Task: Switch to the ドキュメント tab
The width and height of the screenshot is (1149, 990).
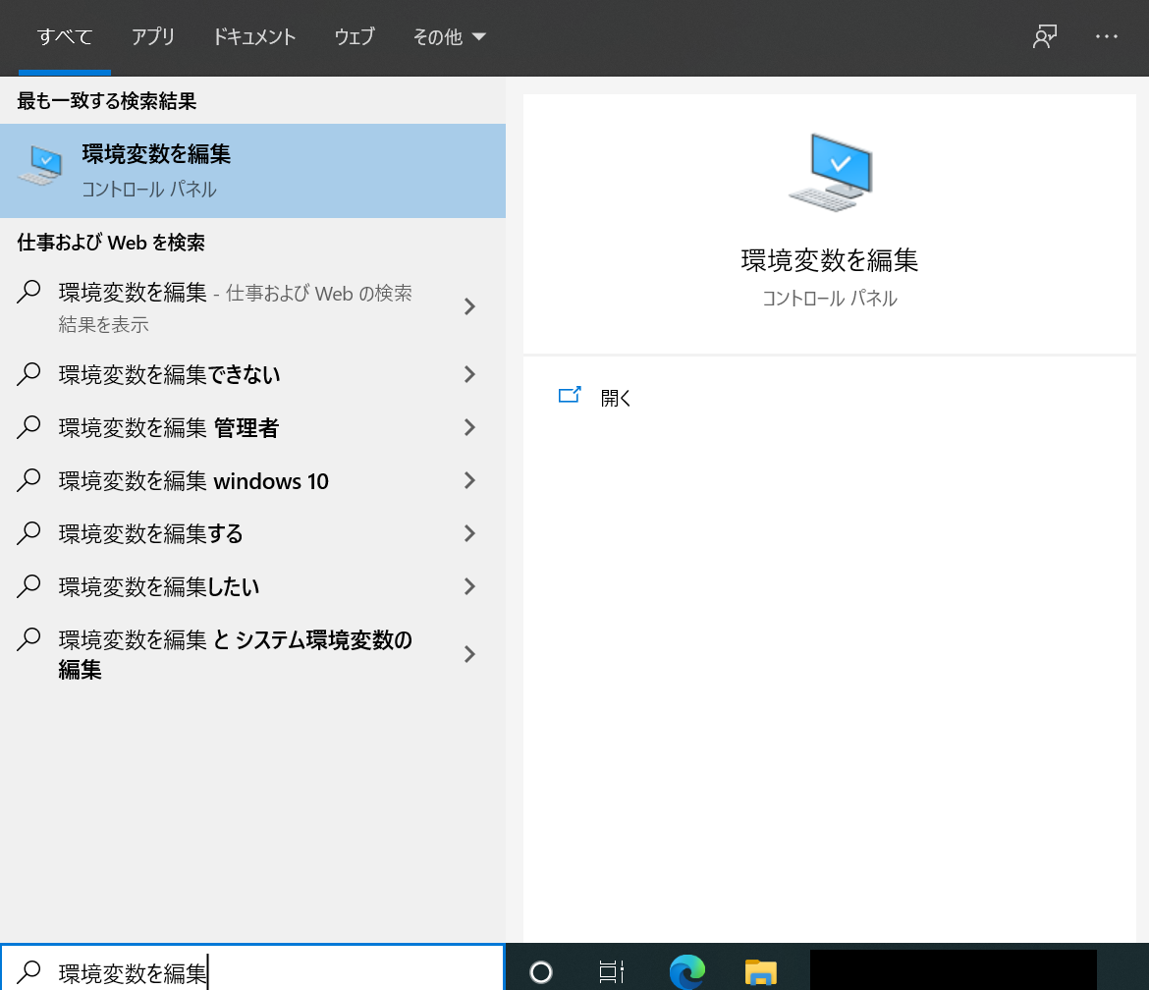Action: [254, 37]
